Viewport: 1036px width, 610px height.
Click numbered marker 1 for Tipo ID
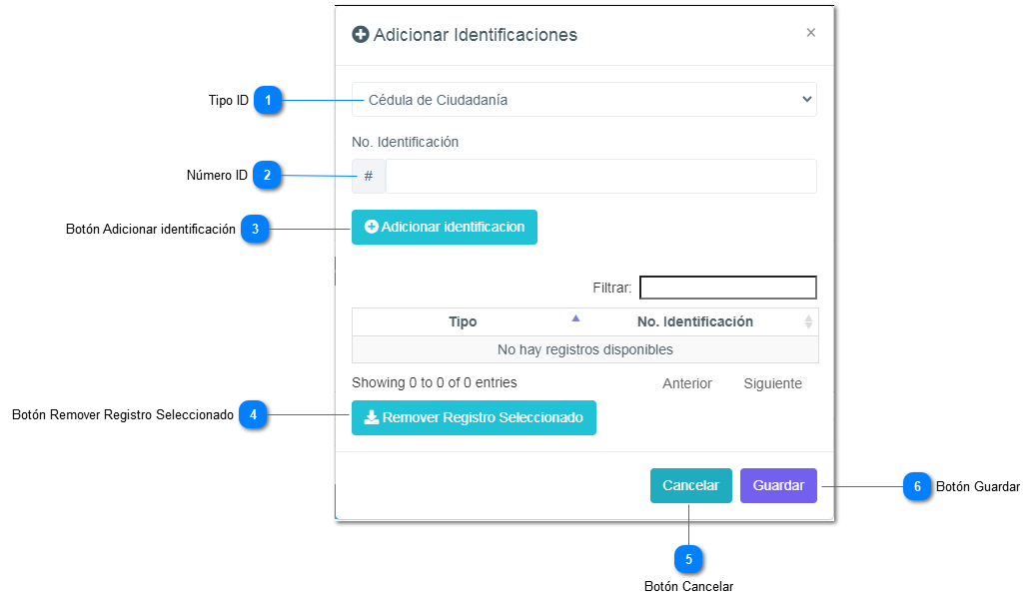click(x=268, y=101)
